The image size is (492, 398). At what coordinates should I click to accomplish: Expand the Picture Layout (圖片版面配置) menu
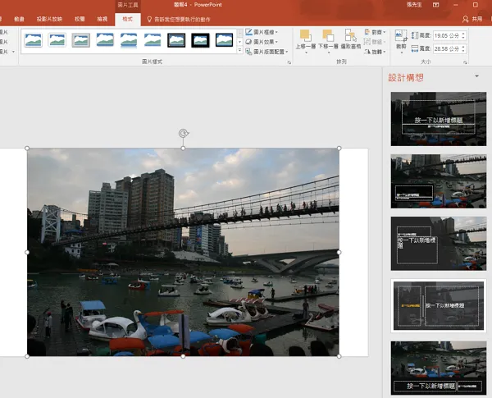pos(266,52)
